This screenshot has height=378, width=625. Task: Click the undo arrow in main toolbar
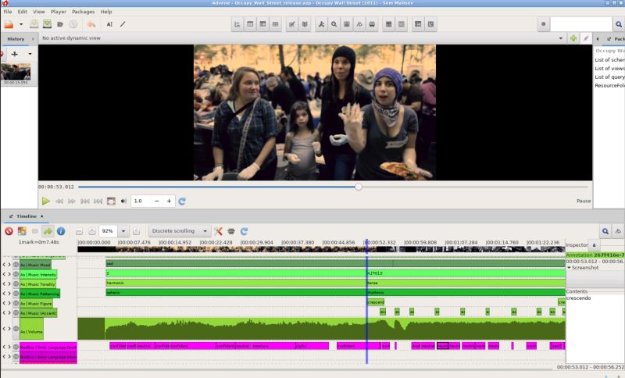tap(91, 24)
